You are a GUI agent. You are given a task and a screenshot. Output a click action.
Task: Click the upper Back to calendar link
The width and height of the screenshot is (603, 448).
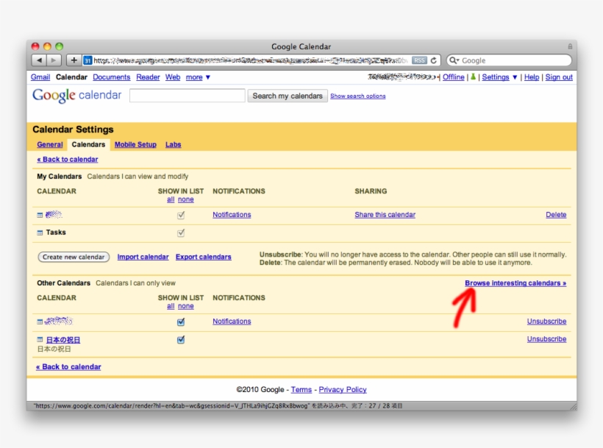click(68, 159)
